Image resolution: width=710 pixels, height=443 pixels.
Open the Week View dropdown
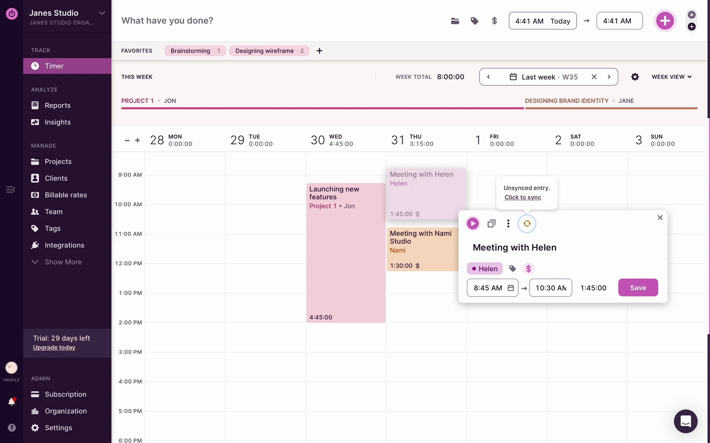[671, 77]
